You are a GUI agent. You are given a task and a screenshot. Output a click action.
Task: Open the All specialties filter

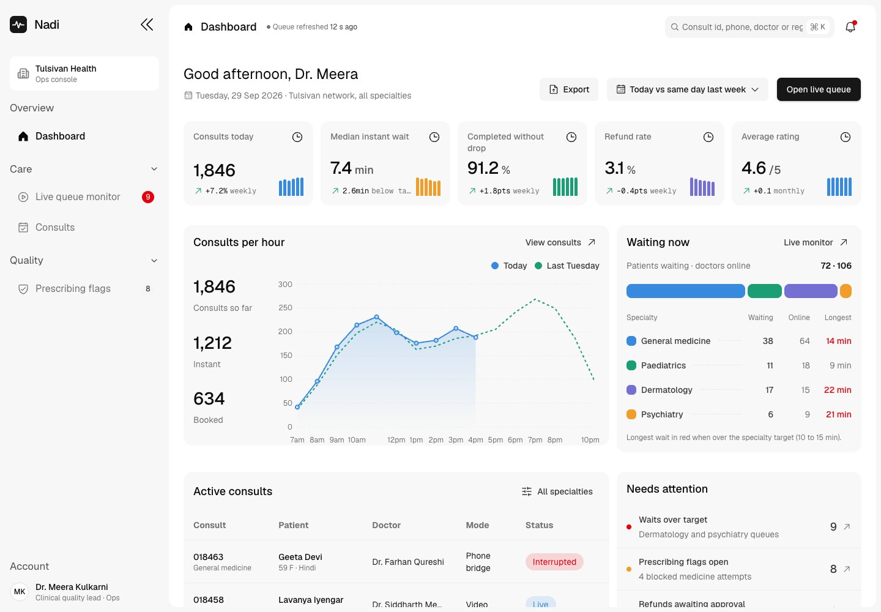[x=557, y=491]
